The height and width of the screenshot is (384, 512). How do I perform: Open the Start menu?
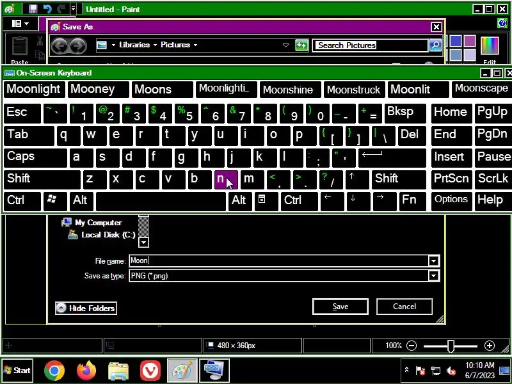[x=17, y=371]
